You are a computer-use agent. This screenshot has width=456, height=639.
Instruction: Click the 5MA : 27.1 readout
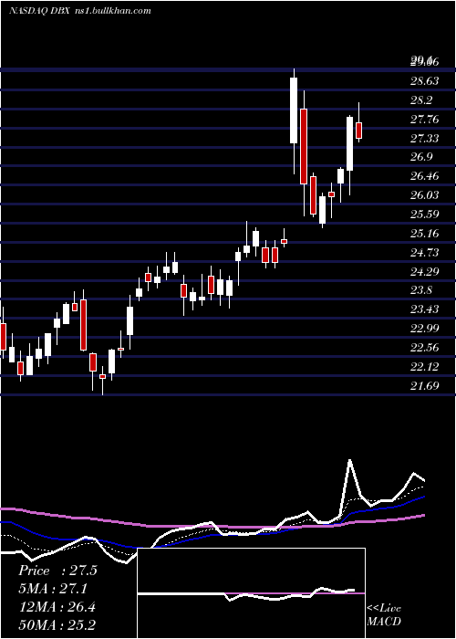tap(53, 589)
